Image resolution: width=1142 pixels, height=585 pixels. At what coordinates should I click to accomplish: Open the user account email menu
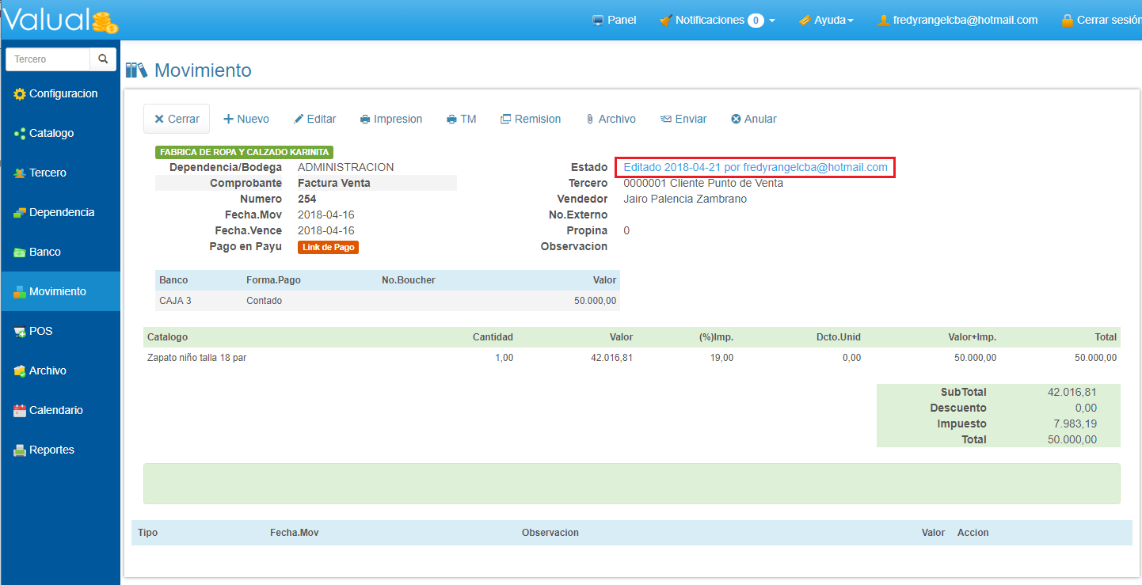tap(957, 20)
